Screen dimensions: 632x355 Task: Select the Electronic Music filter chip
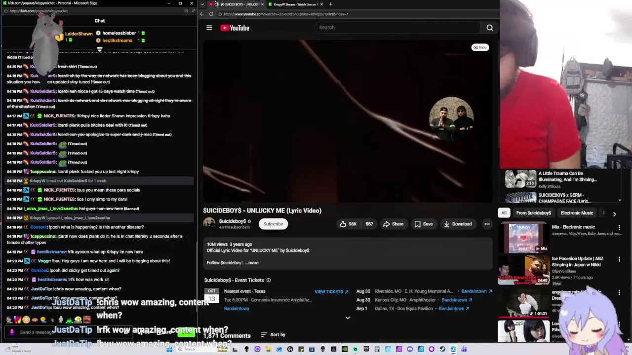577,213
